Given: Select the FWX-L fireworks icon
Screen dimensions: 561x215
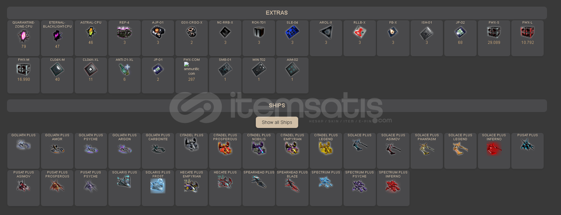Looking at the screenshot, I should point(527,32).
